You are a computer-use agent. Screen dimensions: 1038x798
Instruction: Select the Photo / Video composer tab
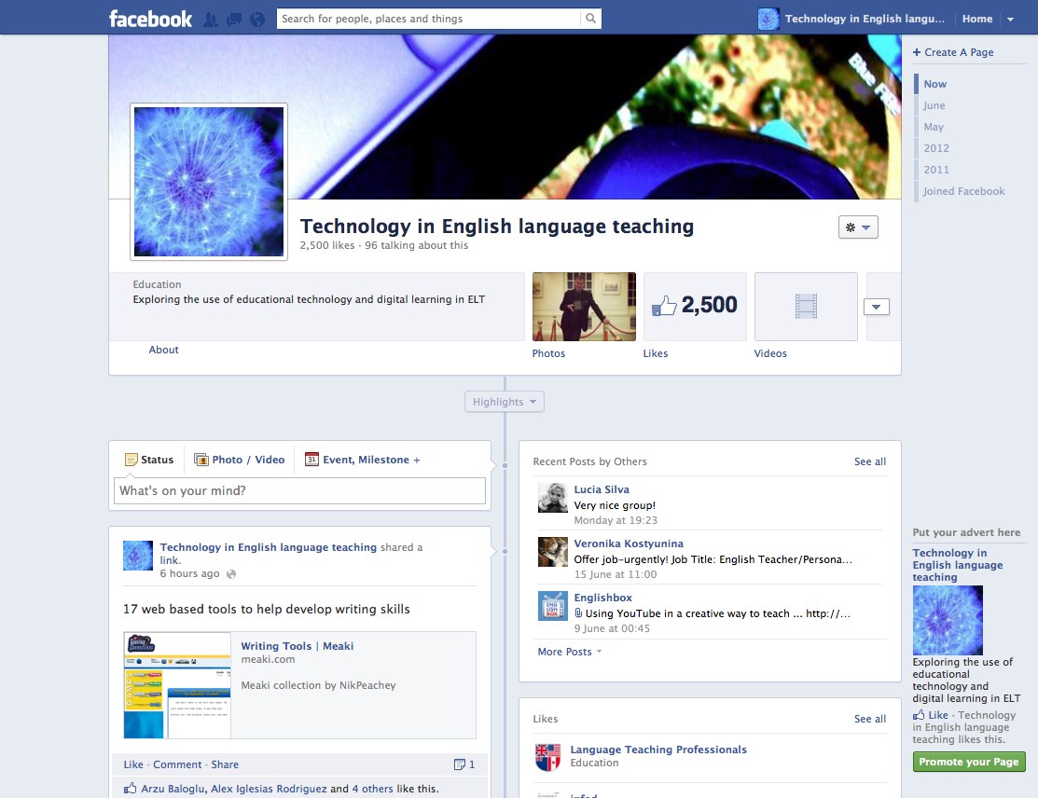[x=239, y=460]
